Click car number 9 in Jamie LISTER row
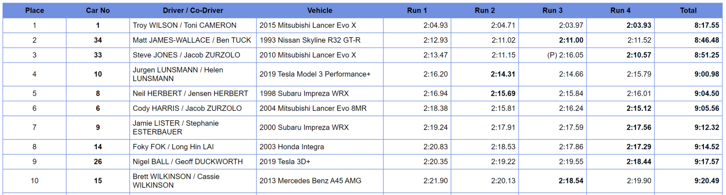 98,127
